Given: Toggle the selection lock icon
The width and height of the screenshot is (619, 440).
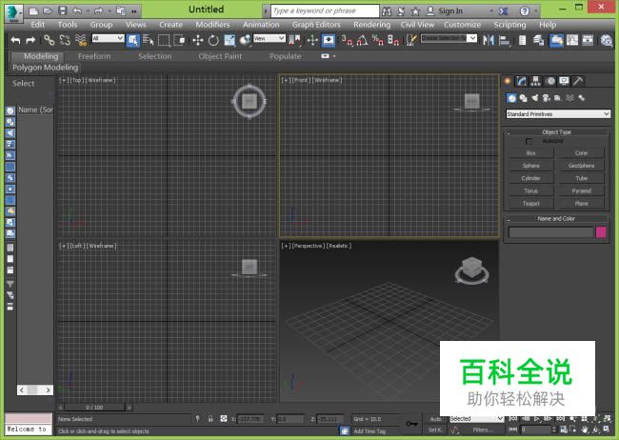Looking at the screenshot, I should 210,419.
